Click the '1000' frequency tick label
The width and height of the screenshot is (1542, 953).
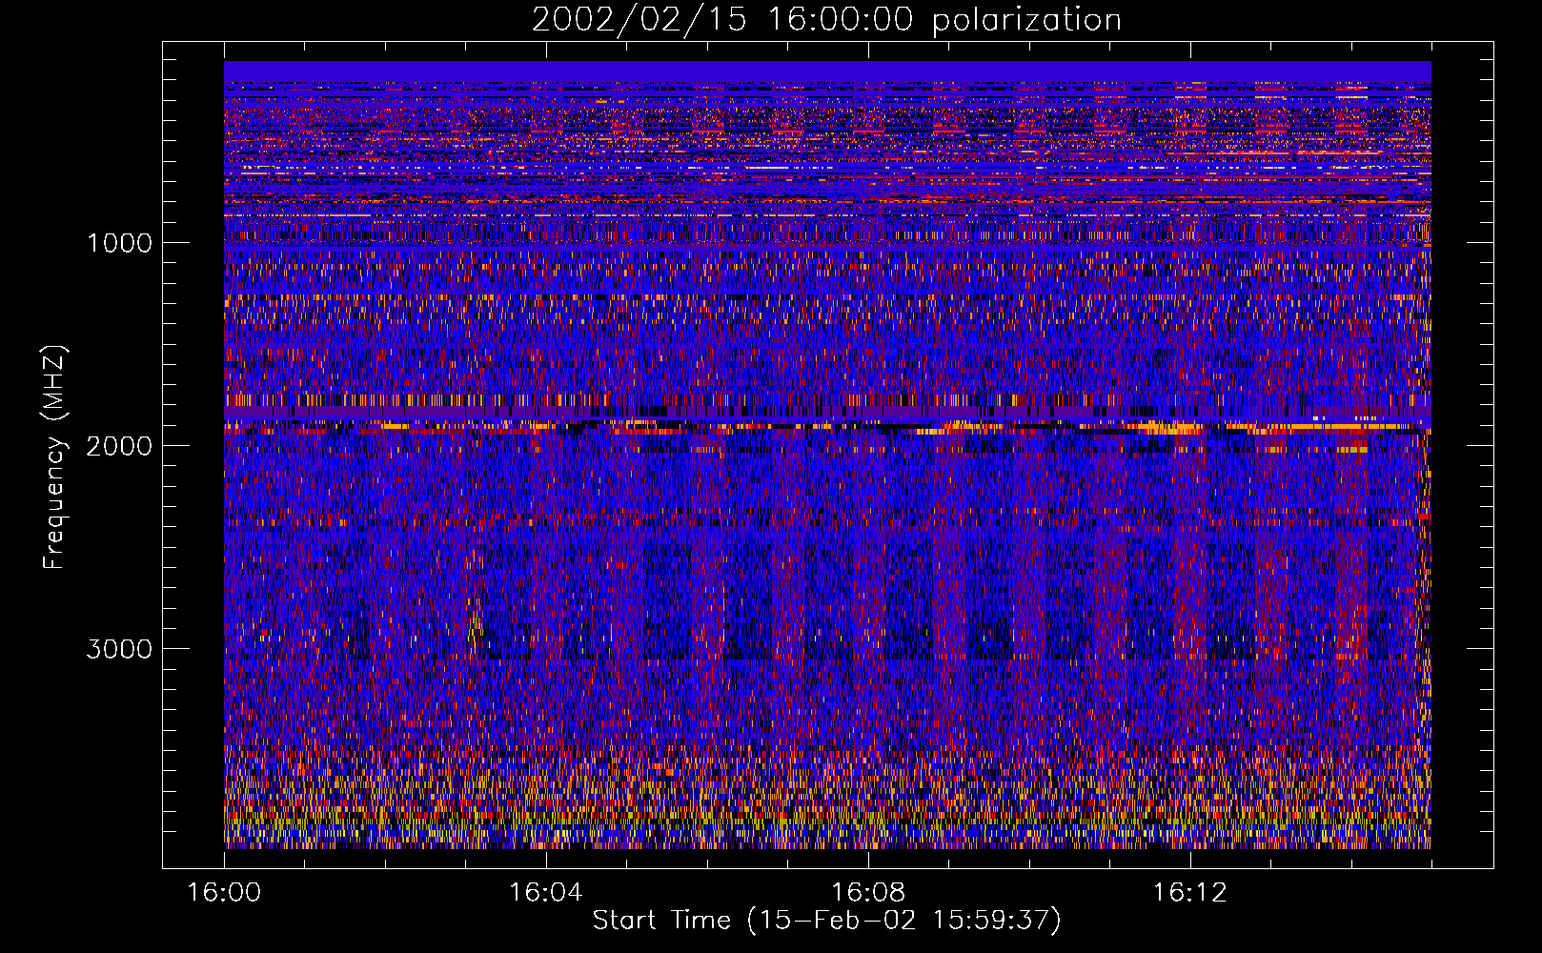tap(119, 243)
